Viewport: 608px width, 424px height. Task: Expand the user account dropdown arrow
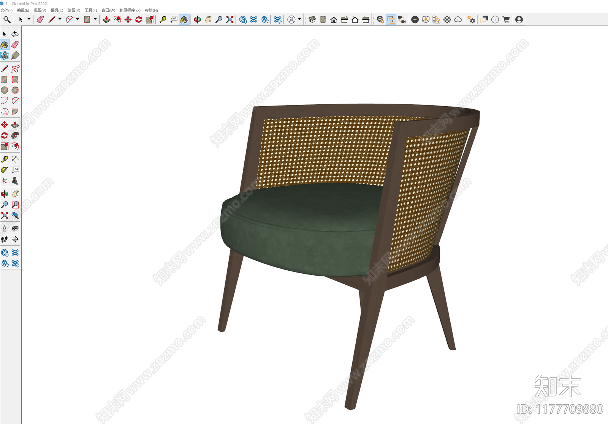click(299, 19)
